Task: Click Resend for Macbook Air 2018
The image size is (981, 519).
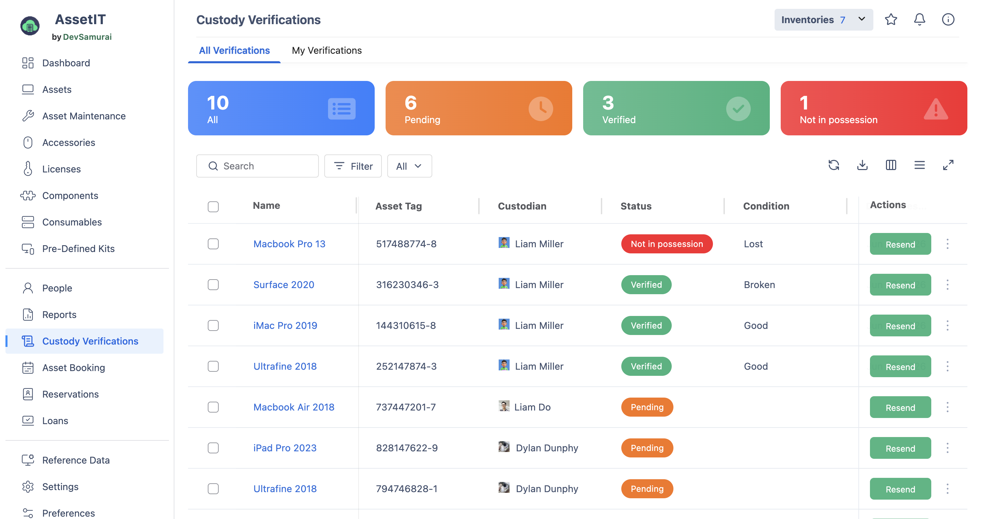Action: coord(900,407)
